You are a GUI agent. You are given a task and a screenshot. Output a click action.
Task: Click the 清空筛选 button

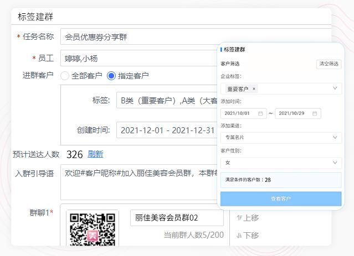click(x=329, y=64)
